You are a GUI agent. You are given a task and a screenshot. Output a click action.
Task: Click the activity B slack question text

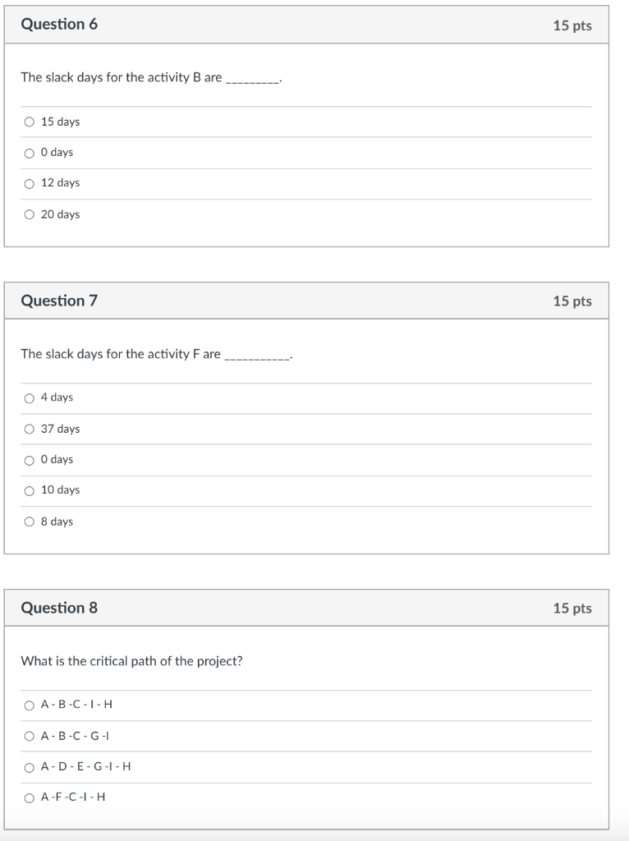tap(122, 77)
